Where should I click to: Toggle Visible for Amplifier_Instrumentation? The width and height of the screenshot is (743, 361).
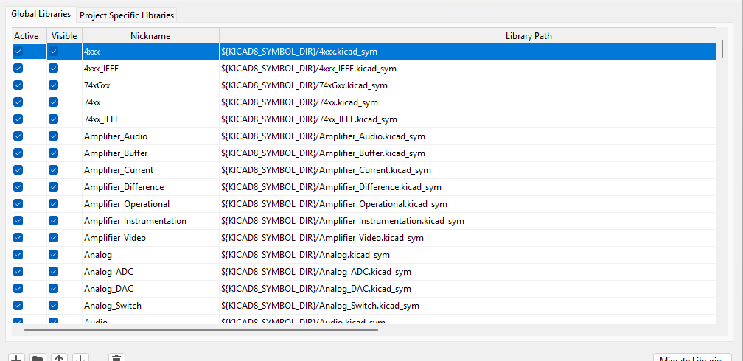pyautogui.click(x=54, y=221)
